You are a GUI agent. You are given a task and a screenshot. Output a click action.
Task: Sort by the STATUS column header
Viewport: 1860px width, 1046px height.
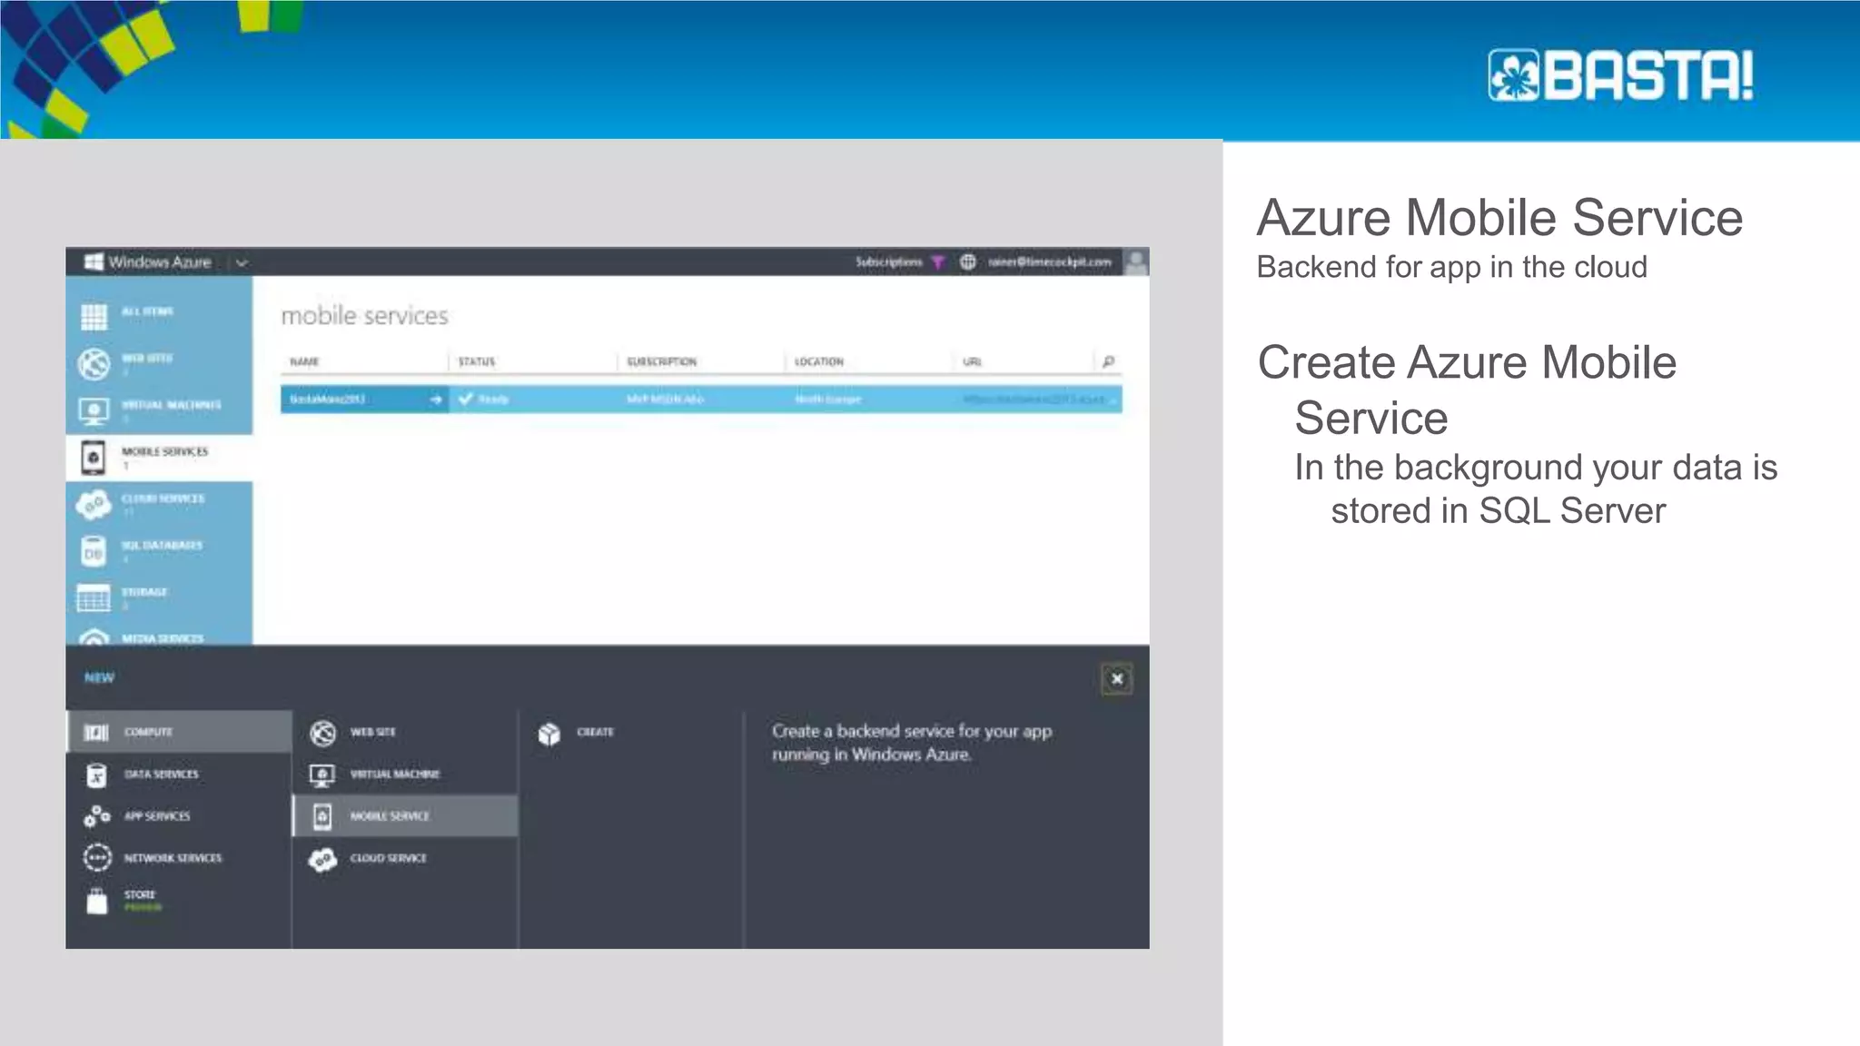(x=477, y=361)
